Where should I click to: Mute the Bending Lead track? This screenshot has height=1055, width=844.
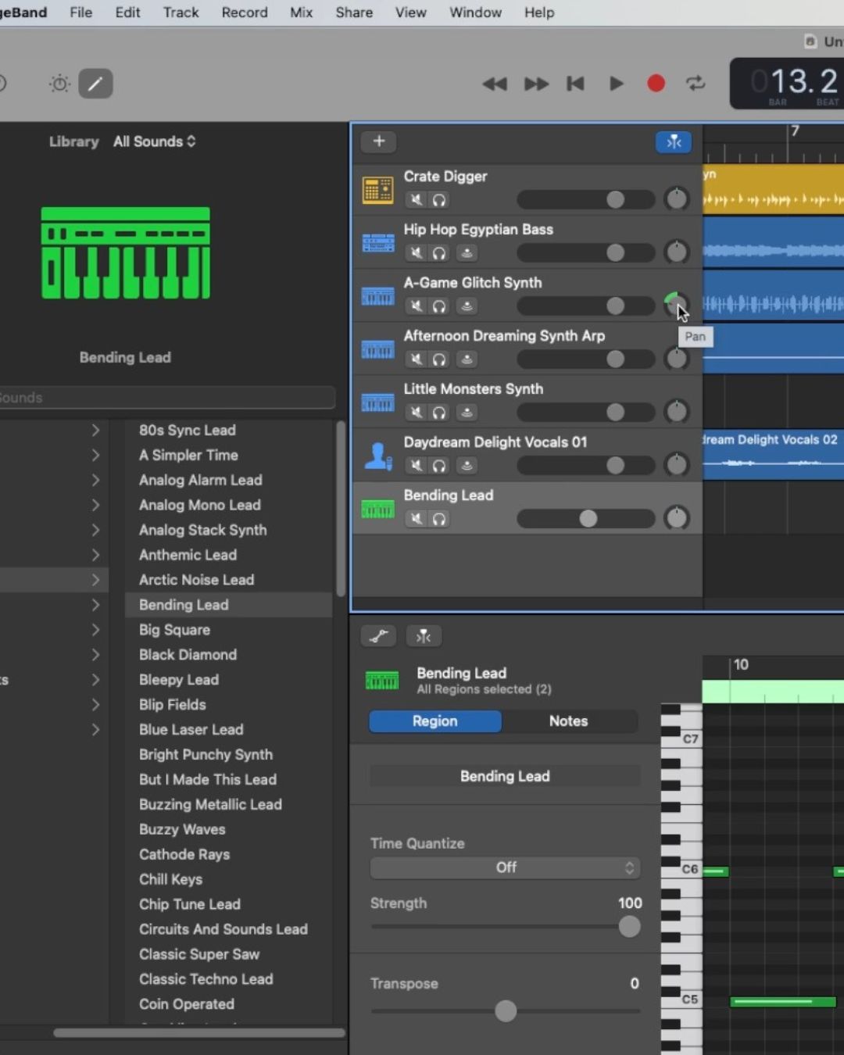pos(417,519)
